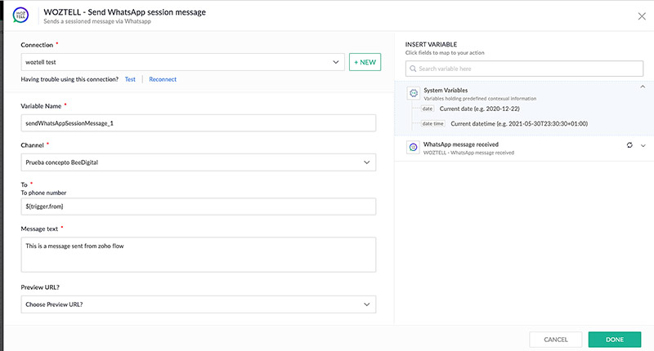The width and height of the screenshot is (654, 351).
Task: Click into the Message text area
Action: 199,255
